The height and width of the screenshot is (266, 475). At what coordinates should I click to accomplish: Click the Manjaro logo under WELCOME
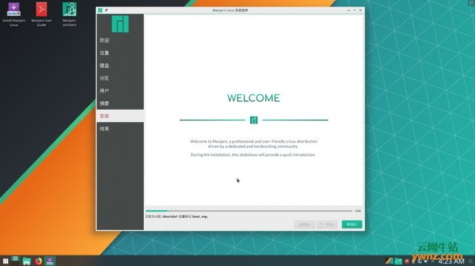(x=253, y=120)
